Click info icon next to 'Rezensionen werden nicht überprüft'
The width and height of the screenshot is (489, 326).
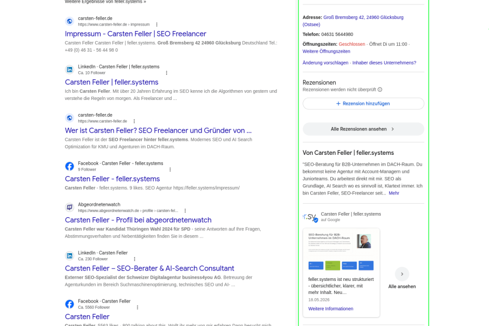click(380, 90)
